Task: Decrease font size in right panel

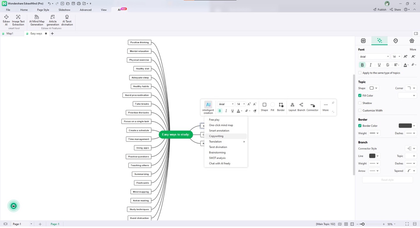Action: pos(413,56)
